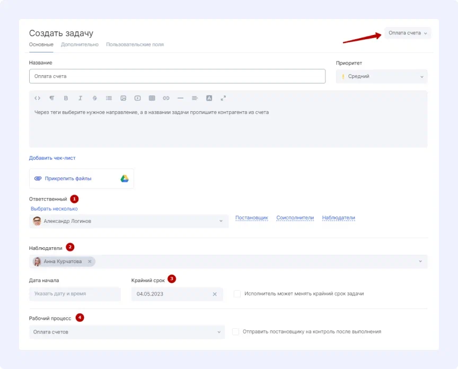Screen dimensions: 458x369
Task: Expand the Рабочий процесс dropdown
Action: [x=127, y=332]
